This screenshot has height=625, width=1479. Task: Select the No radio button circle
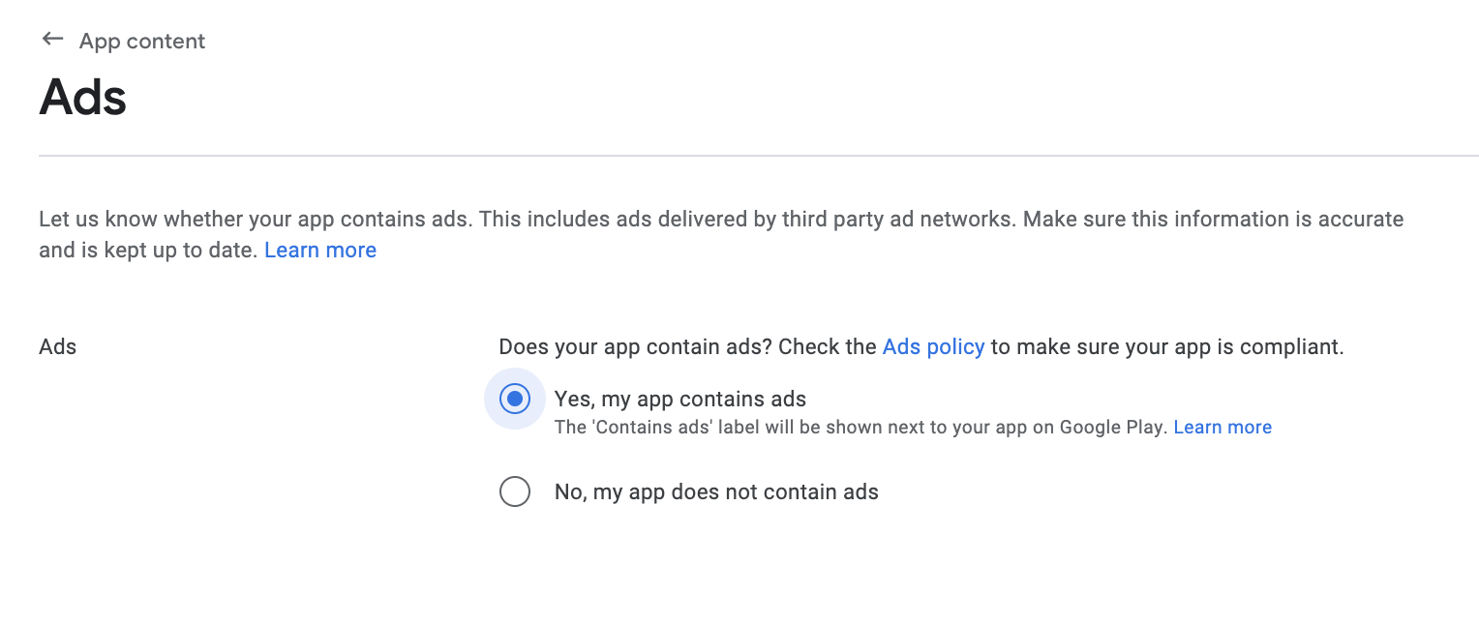point(515,491)
